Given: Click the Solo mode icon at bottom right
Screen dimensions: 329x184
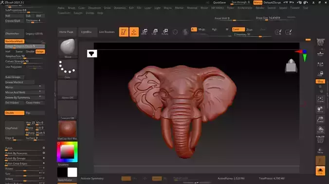Looking at the screenshot, I should tap(320, 171).
